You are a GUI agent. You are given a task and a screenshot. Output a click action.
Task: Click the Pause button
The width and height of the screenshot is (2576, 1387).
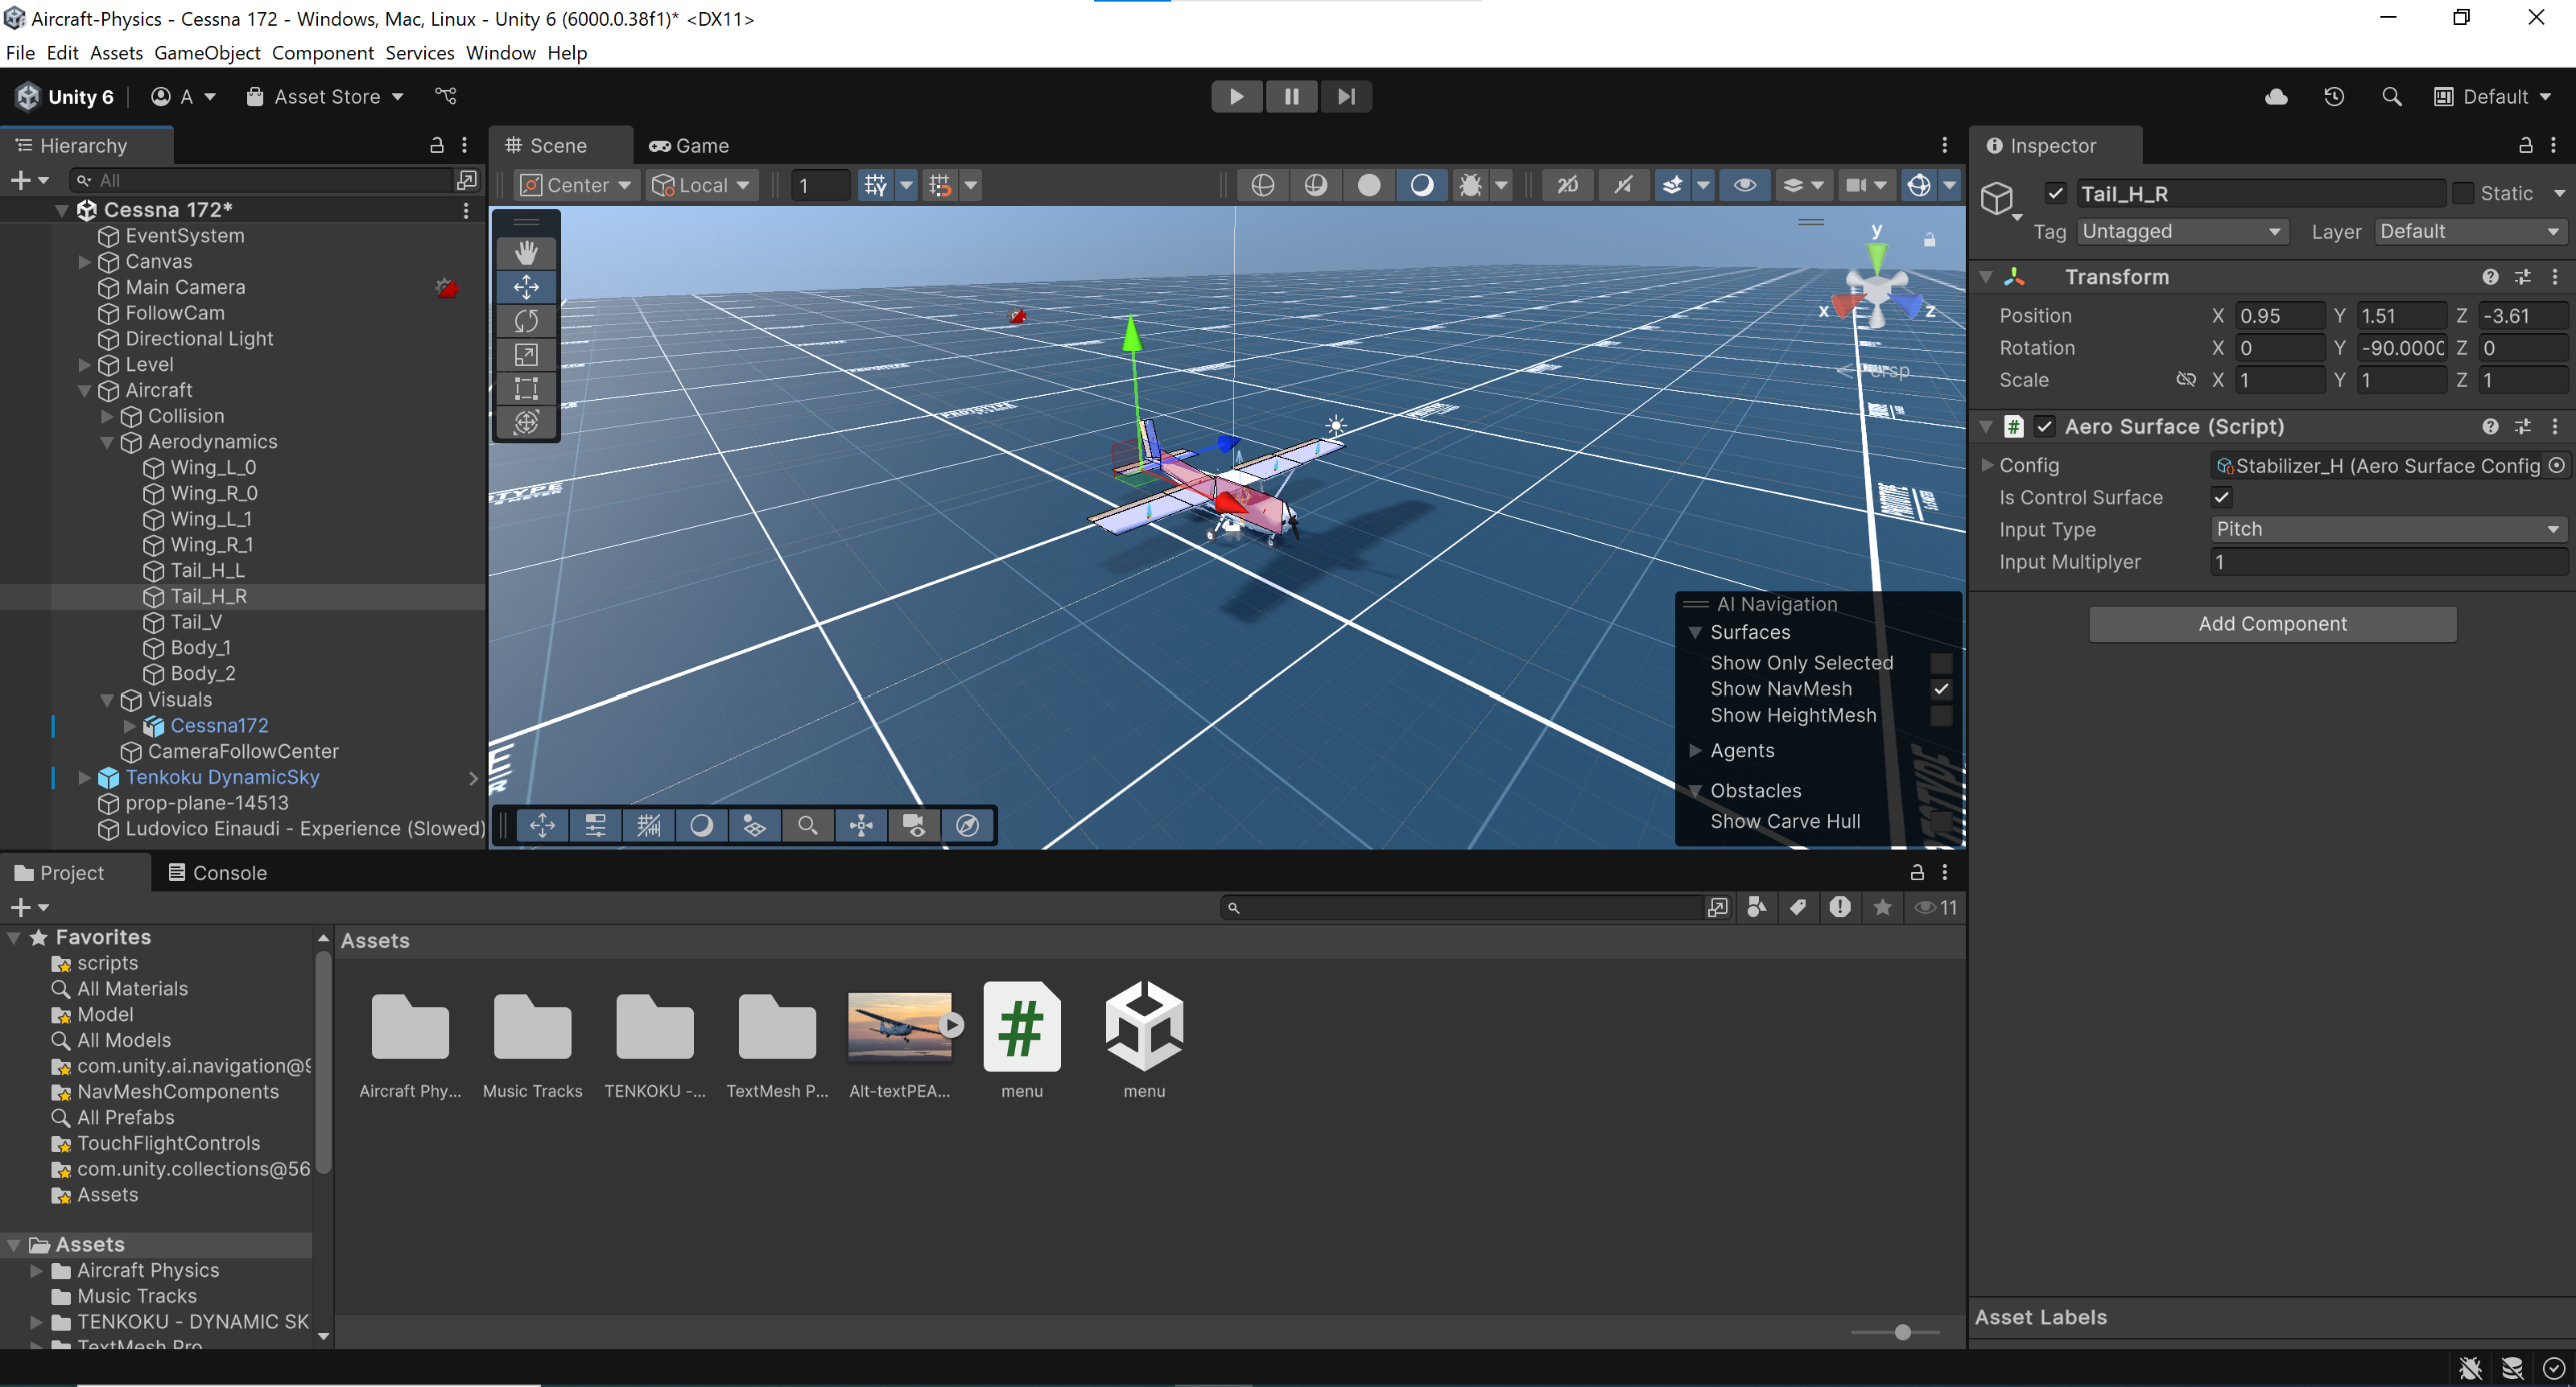(x=1291, y=97)
